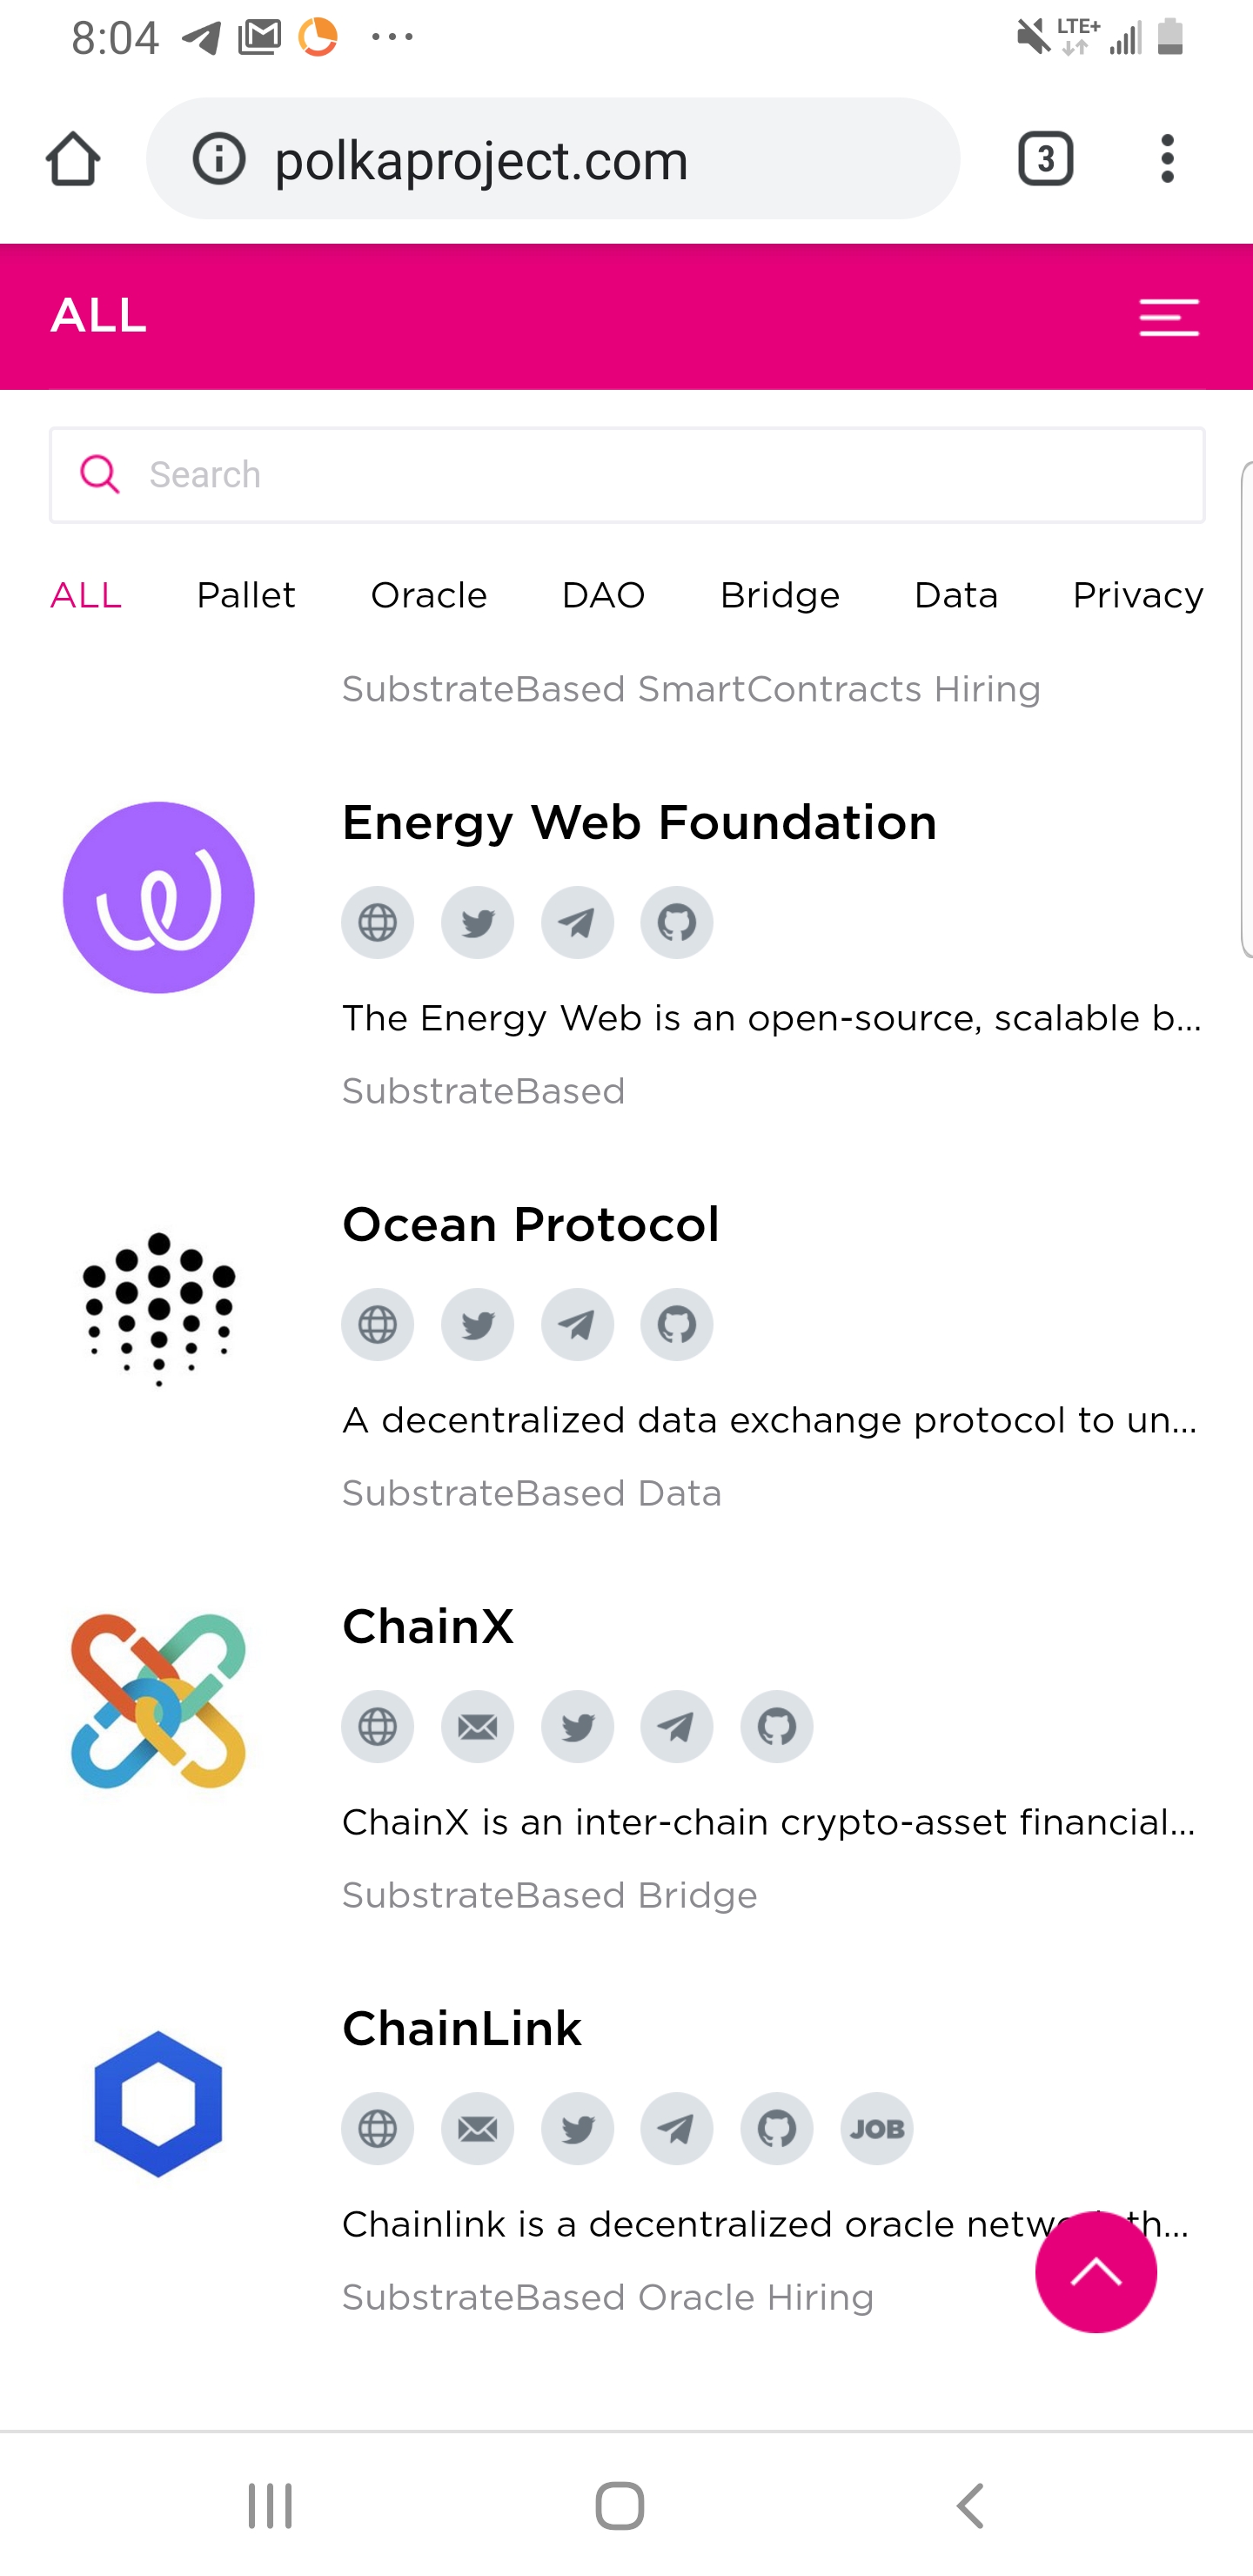Open the ChainX project title link

(x=428, y=1626)
